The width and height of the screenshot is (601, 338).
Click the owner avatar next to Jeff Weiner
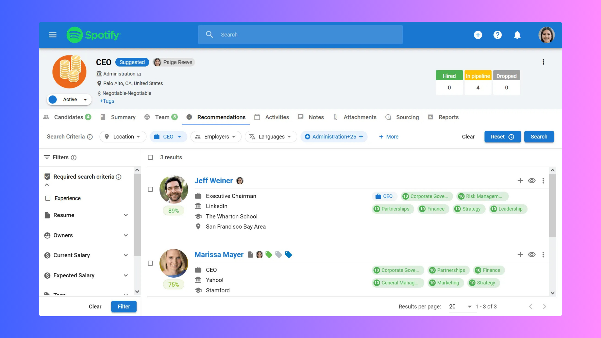tap(240, 181)
